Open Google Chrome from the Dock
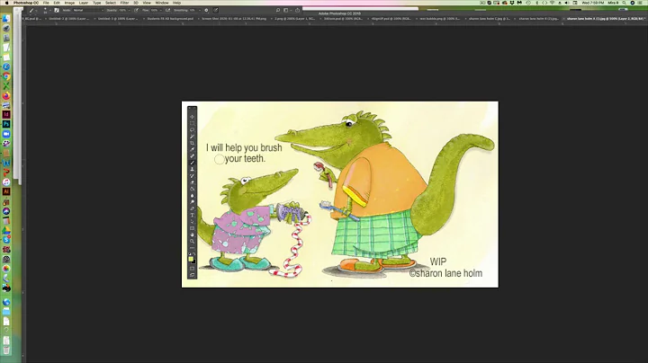This screenshot has height=363, width=648. 6,76
